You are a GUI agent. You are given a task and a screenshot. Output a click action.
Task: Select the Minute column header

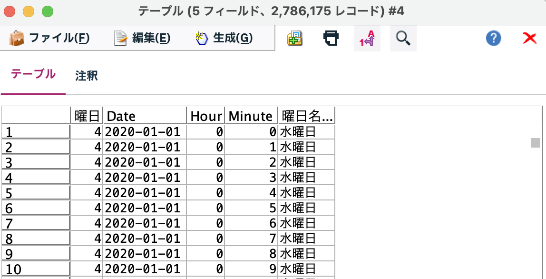tap(251, 116)
